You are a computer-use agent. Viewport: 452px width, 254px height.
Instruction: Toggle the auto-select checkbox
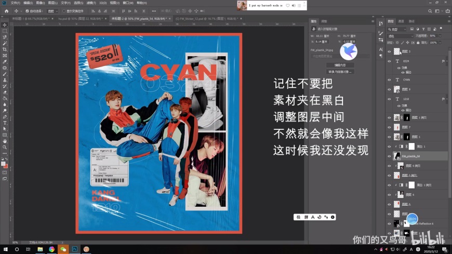point(27,11)
